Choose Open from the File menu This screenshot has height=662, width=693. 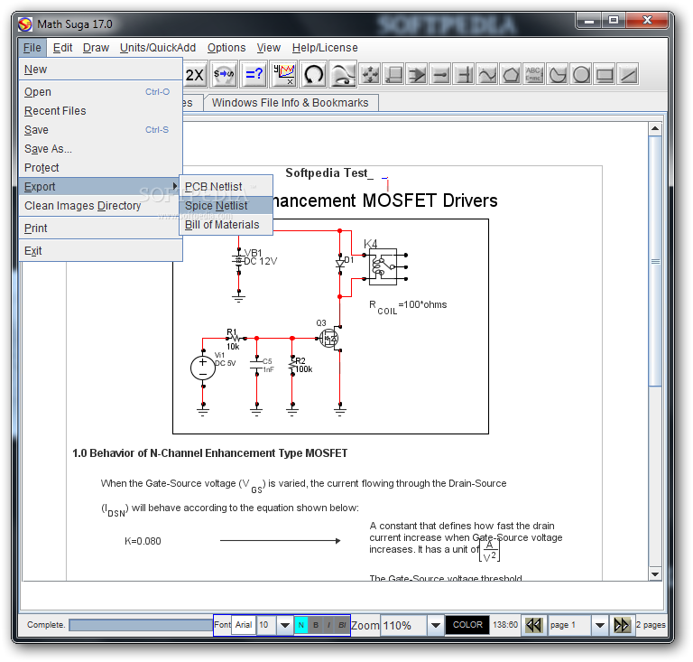pyautogui.click(x=100, y=92)
